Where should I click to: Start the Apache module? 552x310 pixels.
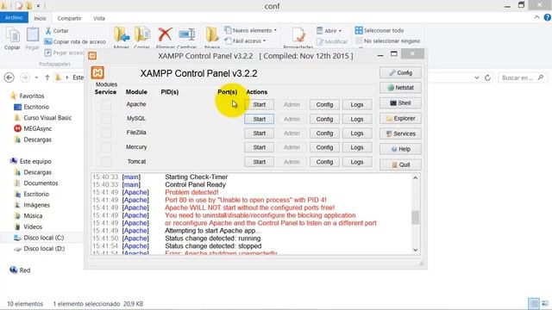coord(259,105)
